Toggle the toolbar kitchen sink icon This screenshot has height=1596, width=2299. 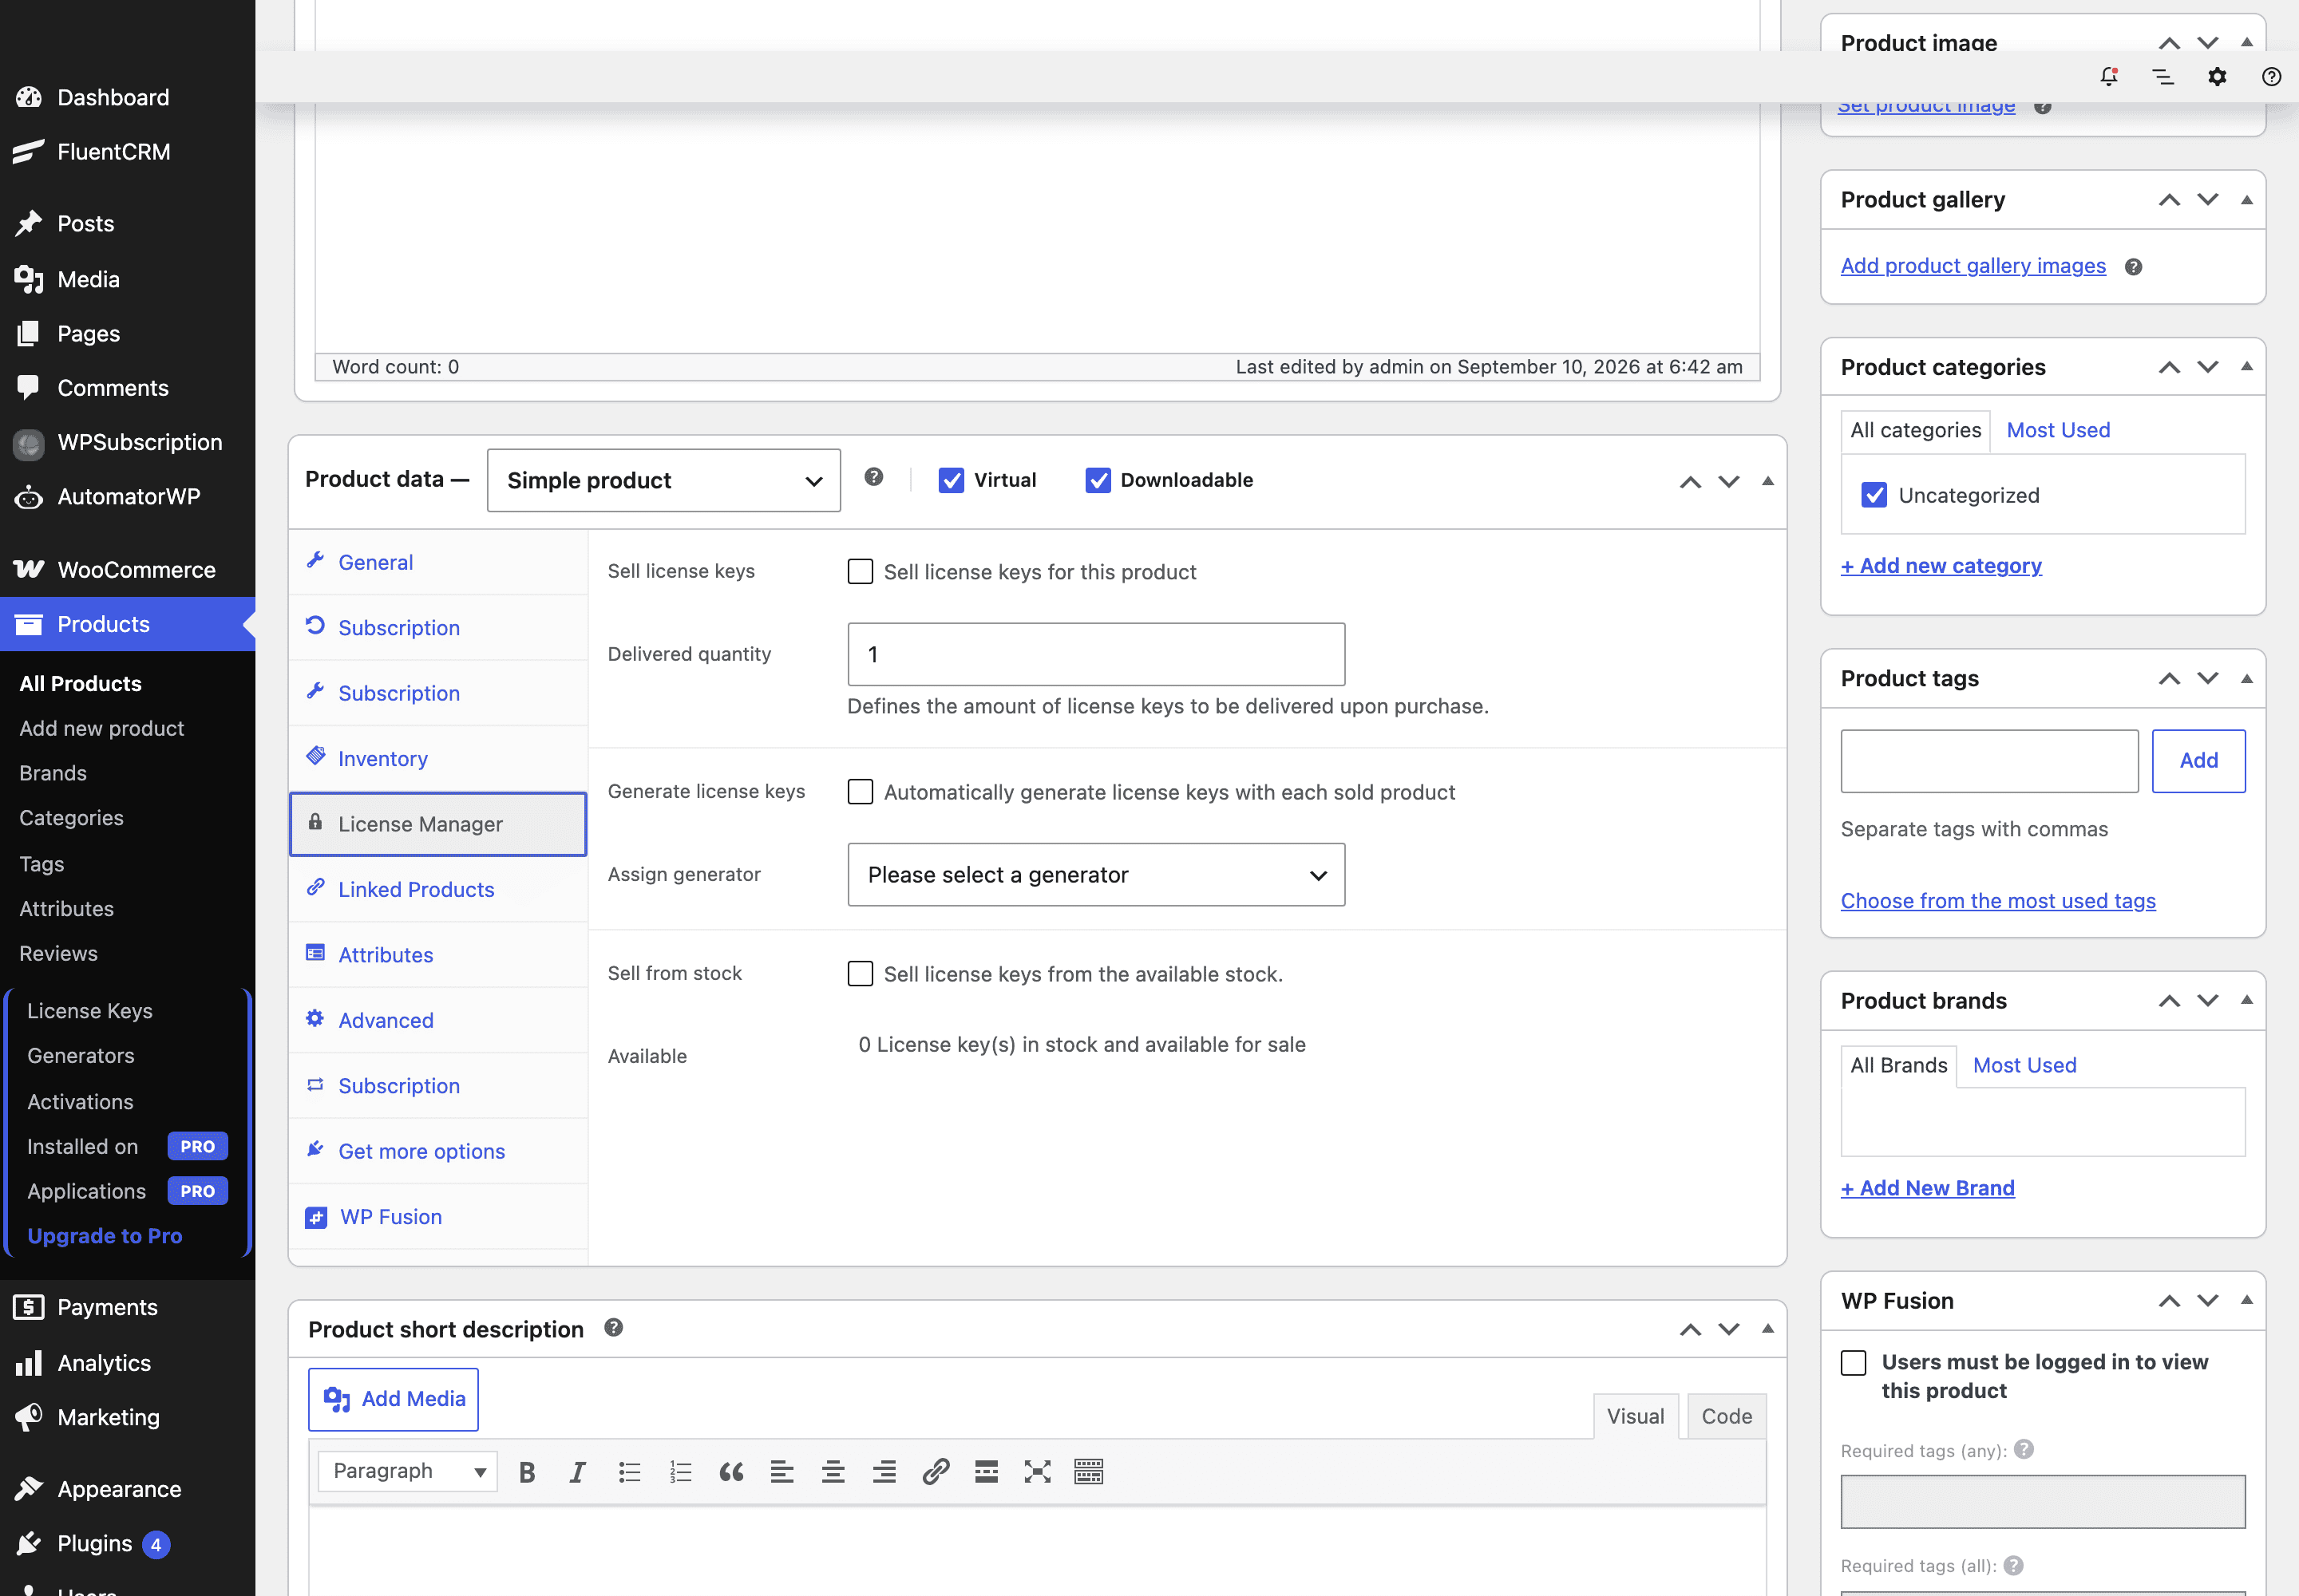click(1089, 1471)
